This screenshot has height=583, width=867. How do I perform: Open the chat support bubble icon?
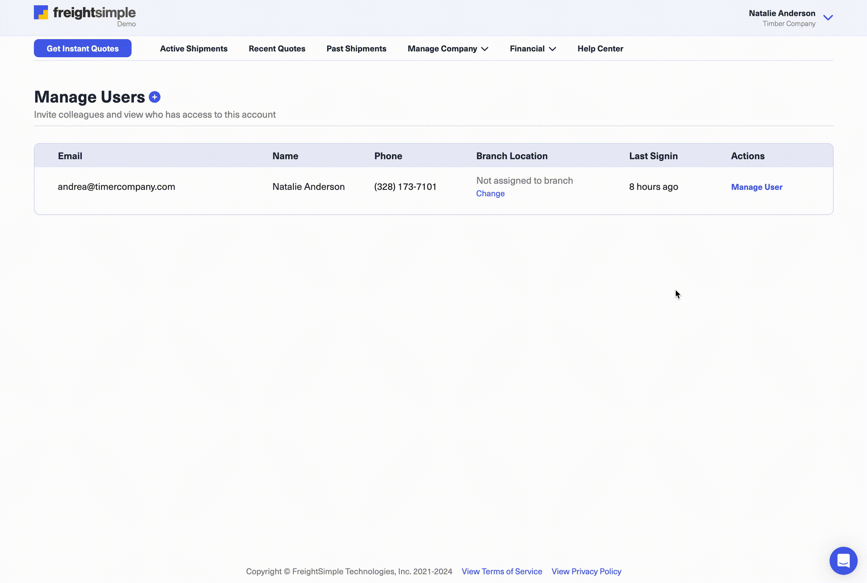coord(843,560)
